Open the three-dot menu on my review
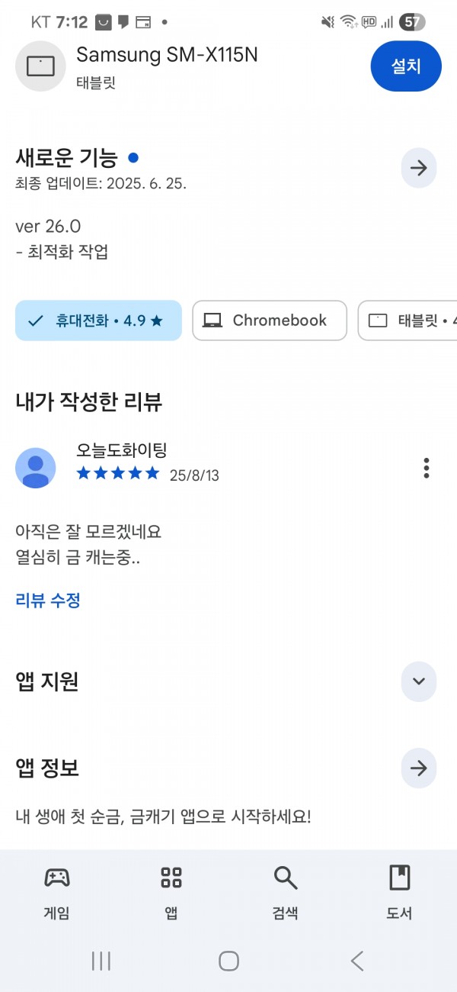 tap(427, 468)
